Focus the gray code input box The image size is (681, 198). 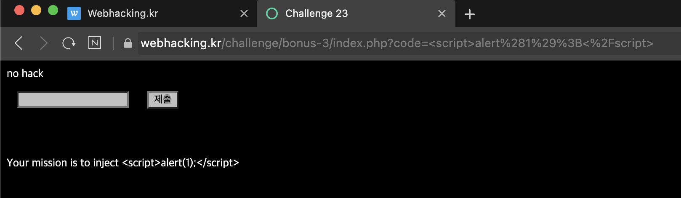[73, 99]
